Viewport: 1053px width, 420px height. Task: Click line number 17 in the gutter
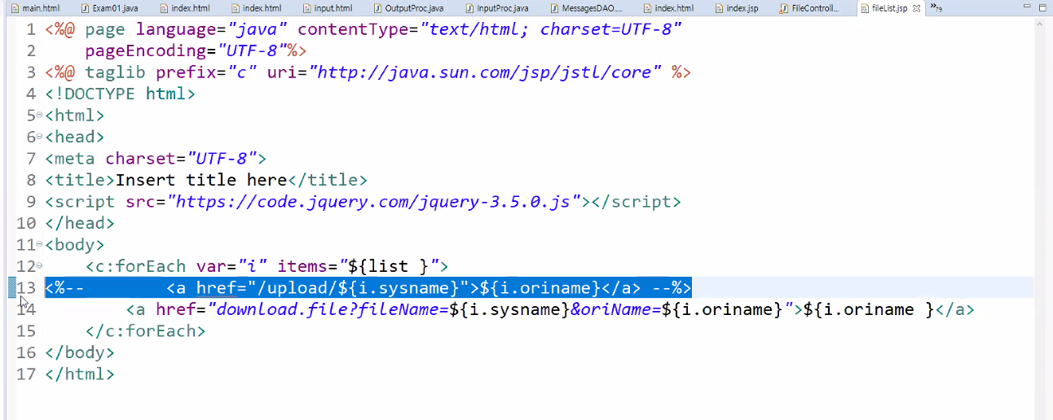tap(25, 374)
